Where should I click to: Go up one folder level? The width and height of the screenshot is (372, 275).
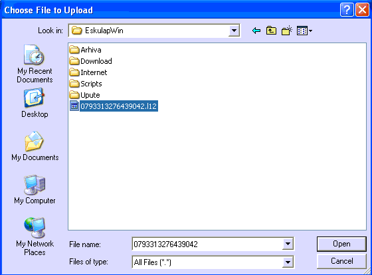(x=271, y=31)
